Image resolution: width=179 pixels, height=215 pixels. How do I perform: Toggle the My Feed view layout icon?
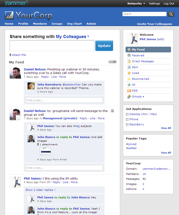pyautogui.click(x=113, y=62)
